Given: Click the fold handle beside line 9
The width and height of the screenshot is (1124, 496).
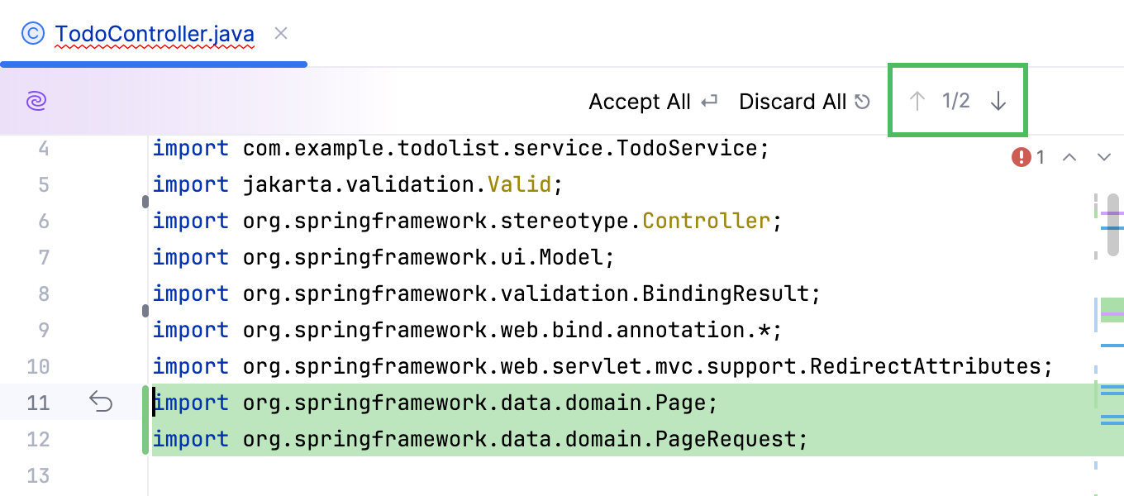Looking at the screenshot, I should coord(145,311).
